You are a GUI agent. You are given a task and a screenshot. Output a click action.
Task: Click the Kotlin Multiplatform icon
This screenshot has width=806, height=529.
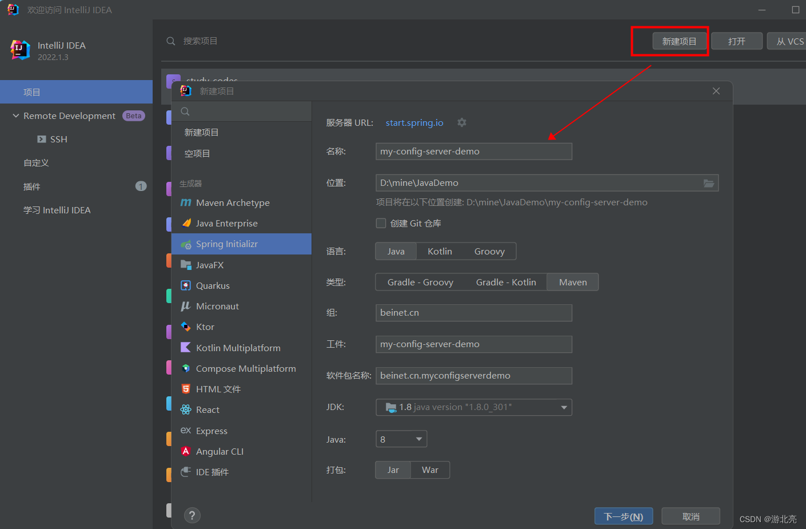pos(186,348)
